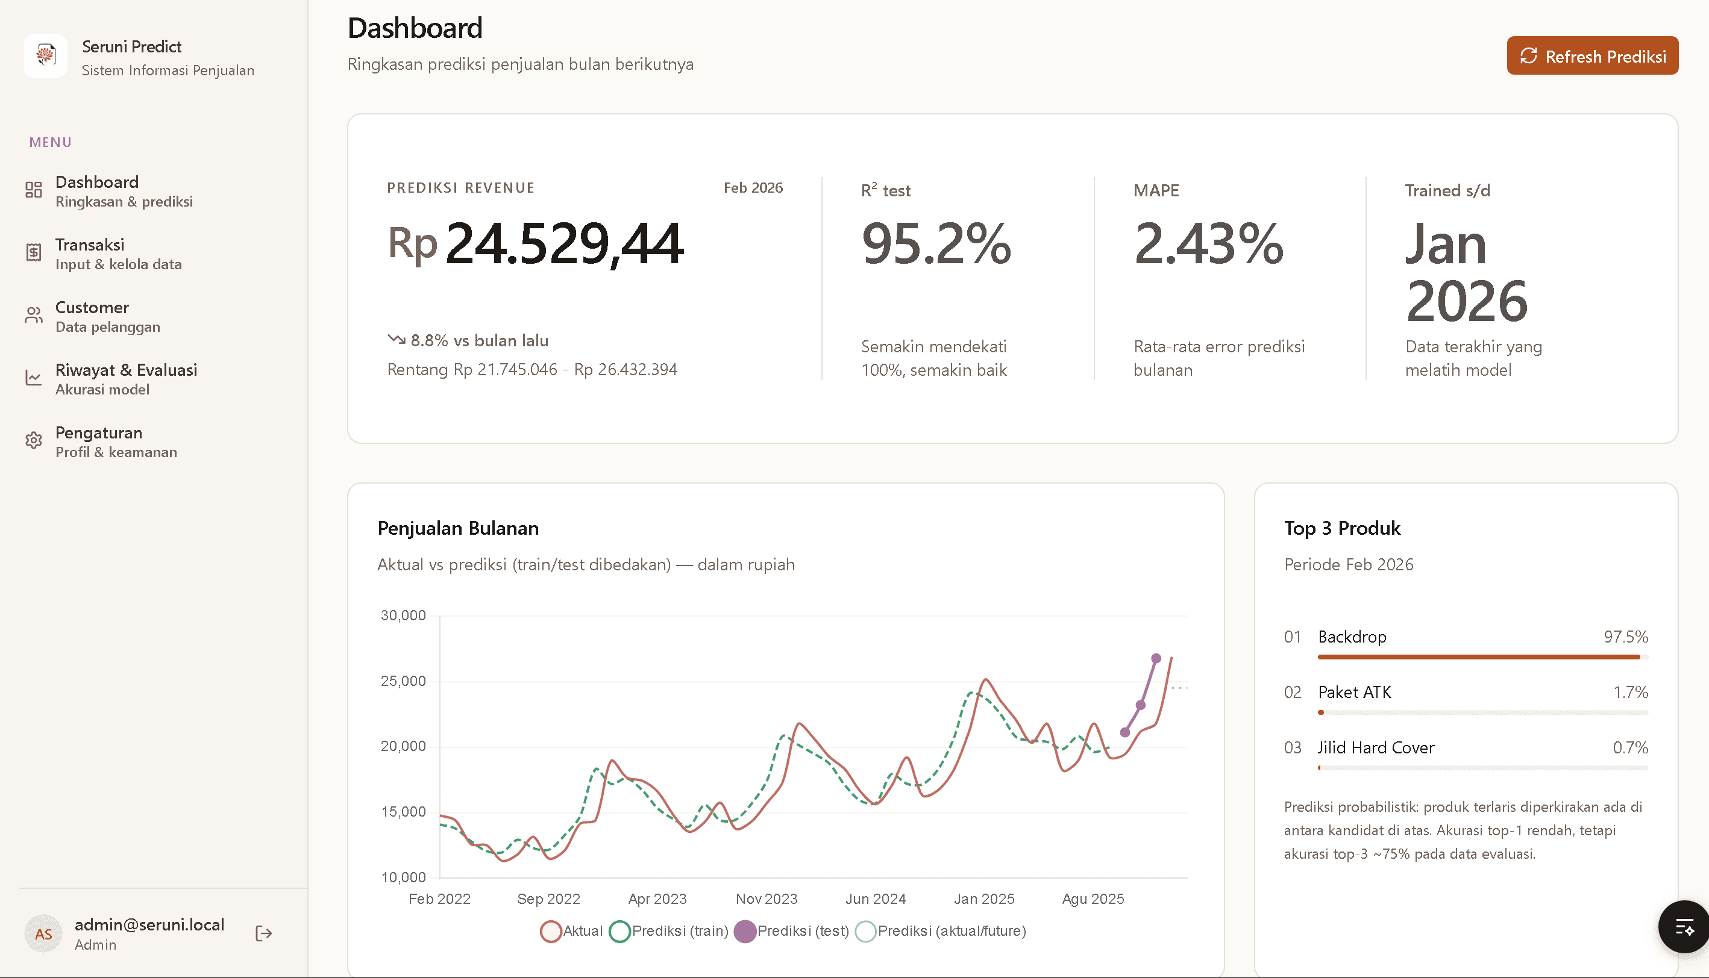Click the AS user avatar

point(43,933)
